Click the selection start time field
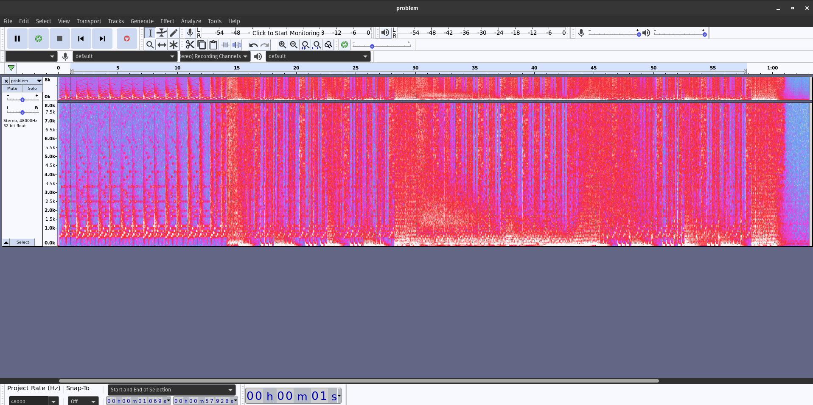Screen dimensions: 813x405 [138, 401]
